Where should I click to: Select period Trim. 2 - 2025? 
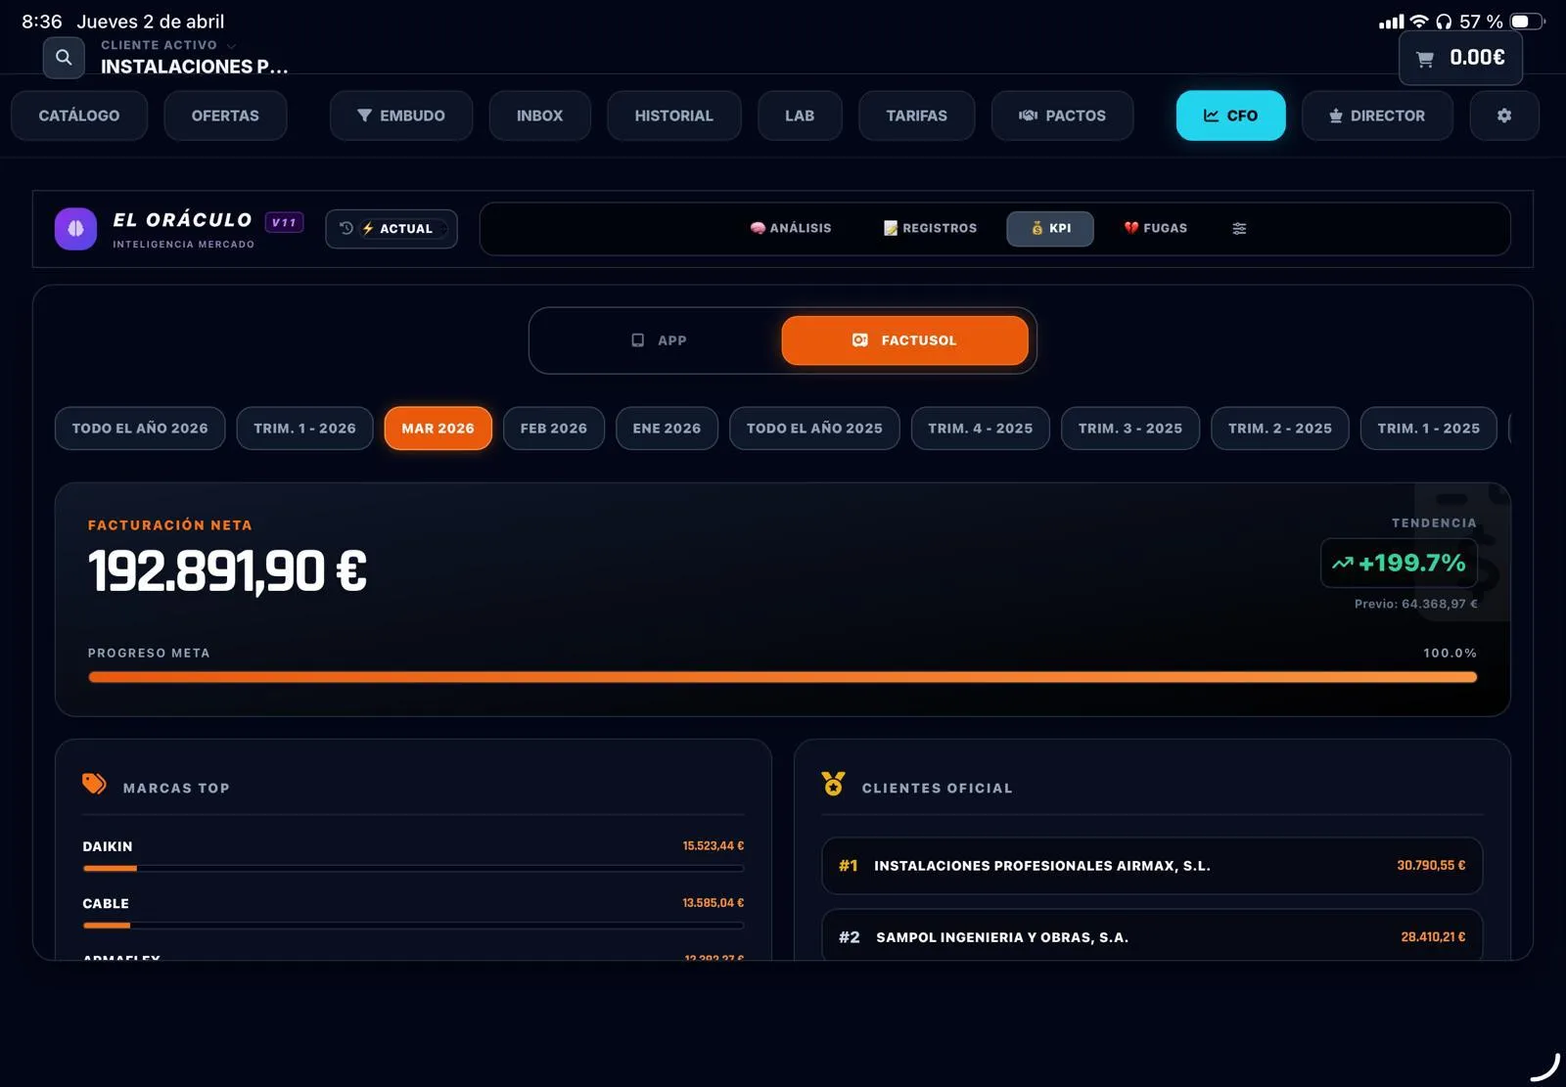[1280, 429]
